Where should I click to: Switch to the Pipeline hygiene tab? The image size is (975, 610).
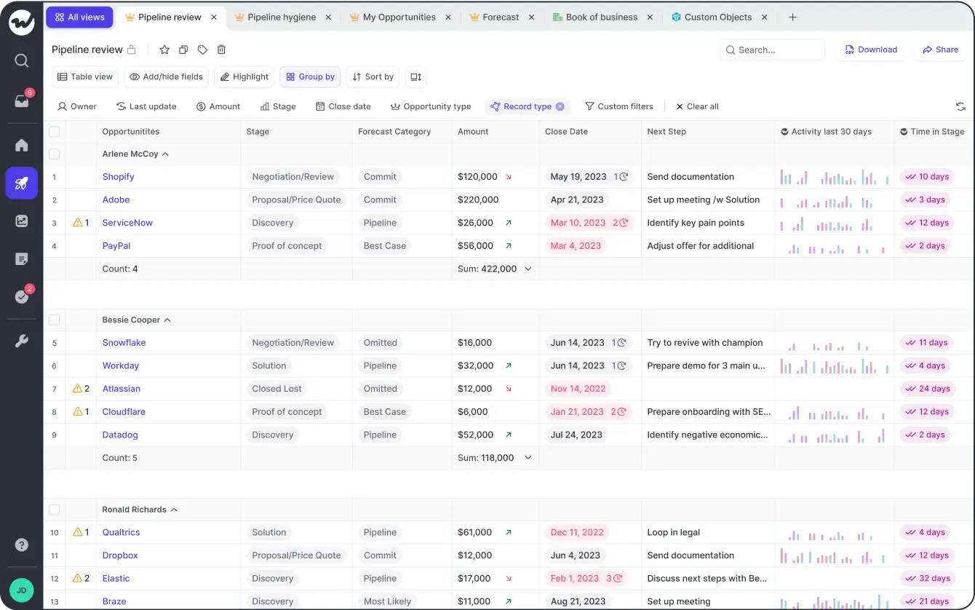[x=282, y=17]
